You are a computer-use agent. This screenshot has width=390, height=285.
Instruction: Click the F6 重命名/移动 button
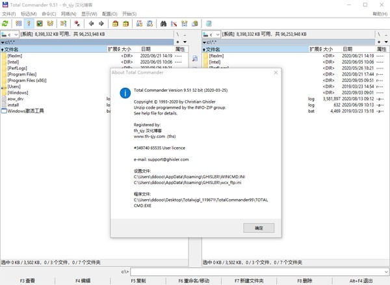pos(194,280)
